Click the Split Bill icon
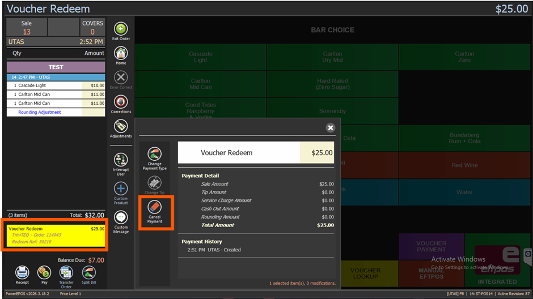533x299 pixels. [88, 272]
